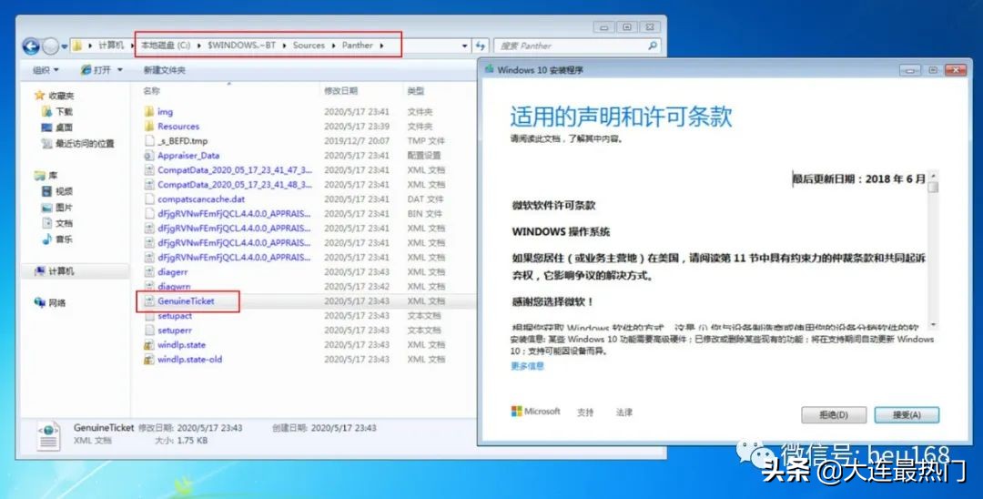
Task: Select 计算机 segment in address bar
Action: click(x=110, y=46)
